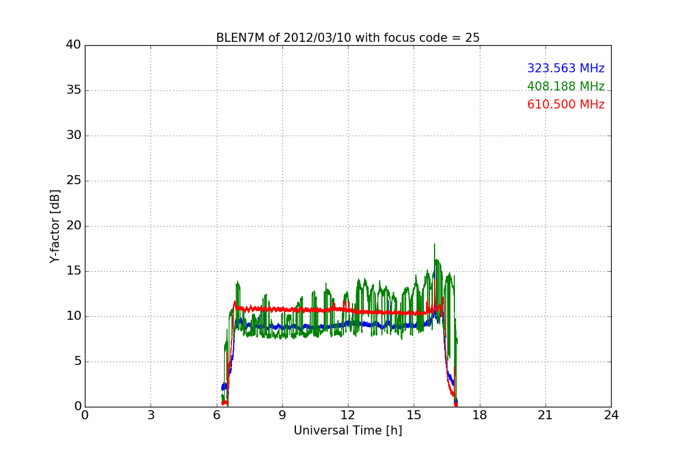
Task: Click the y-axis tick label '15'
Action: coord(74,271)
